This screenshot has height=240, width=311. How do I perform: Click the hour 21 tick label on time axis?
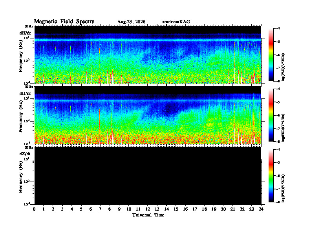coord(232,209)
